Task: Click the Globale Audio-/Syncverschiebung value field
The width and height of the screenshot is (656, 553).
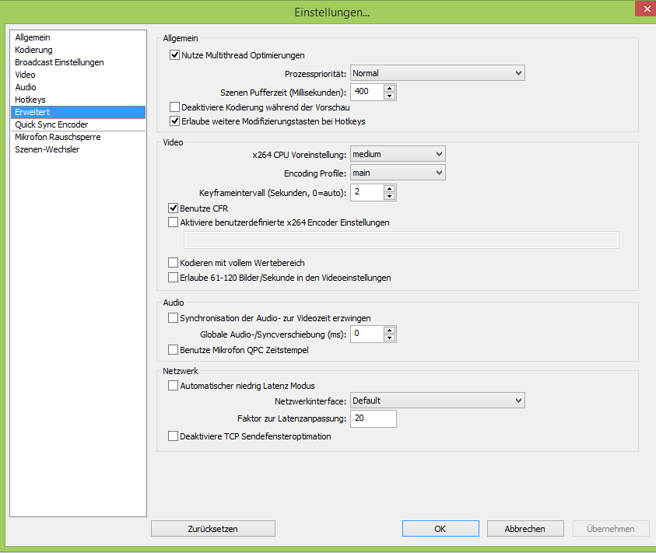Action: point(367,334)
